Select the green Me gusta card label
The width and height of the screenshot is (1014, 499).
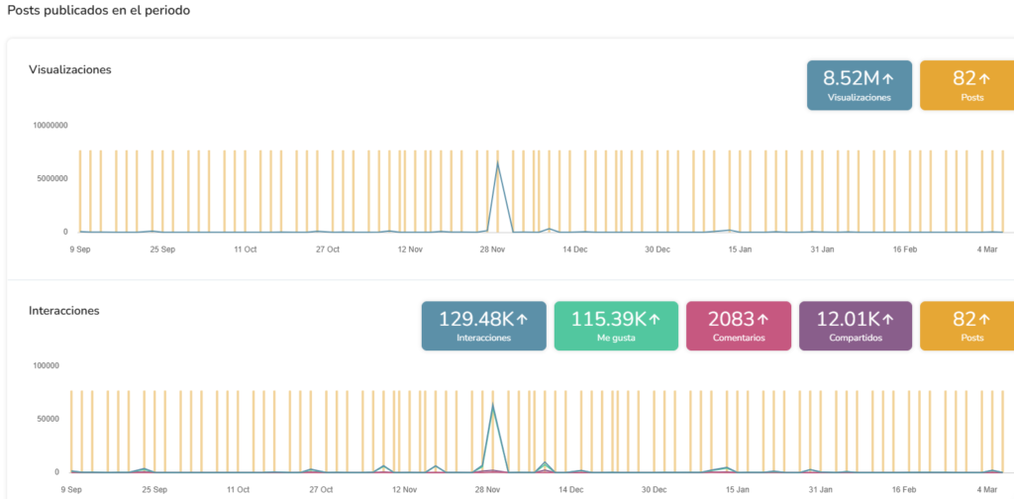[x=616, y=338]
